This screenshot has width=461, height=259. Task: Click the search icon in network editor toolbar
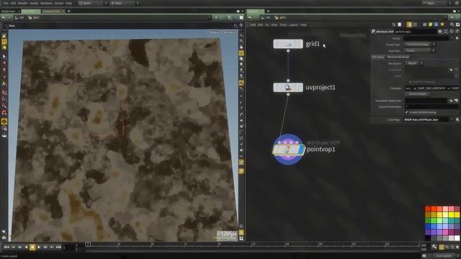click(x=452, y=24)
